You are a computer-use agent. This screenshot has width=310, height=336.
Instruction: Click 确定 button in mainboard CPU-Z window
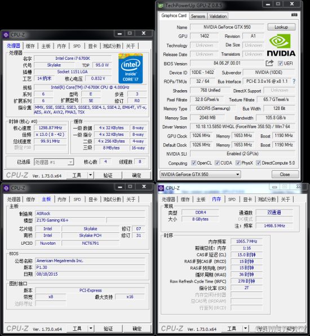pos(137,329)
